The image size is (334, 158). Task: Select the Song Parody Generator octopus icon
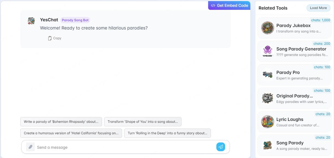[x=267, y=51]
